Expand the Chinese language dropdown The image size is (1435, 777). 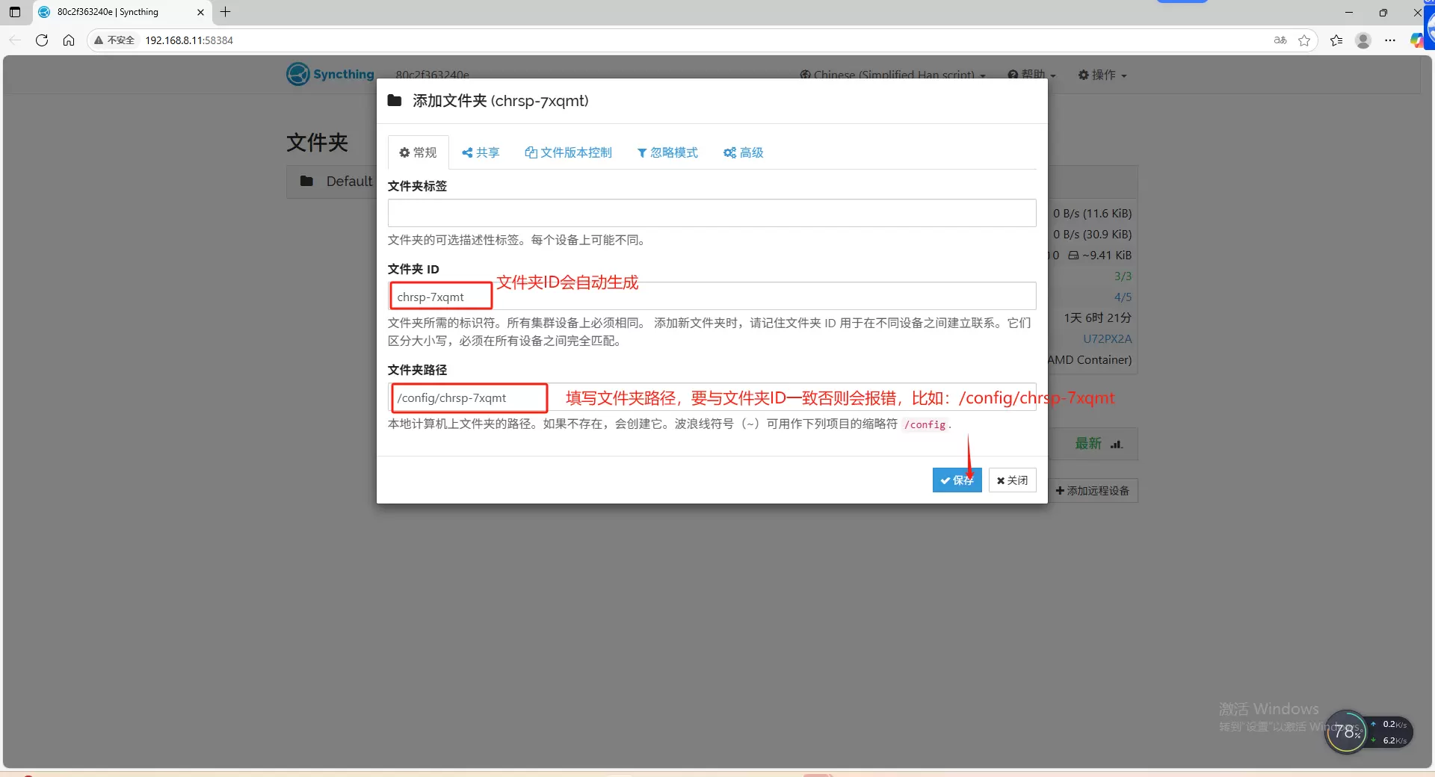tap(892, 75)
